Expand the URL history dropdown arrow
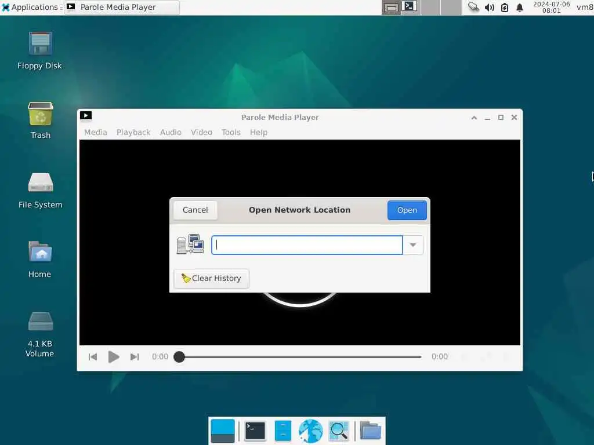Screen dimensions: 594x445 coord(413,245)
